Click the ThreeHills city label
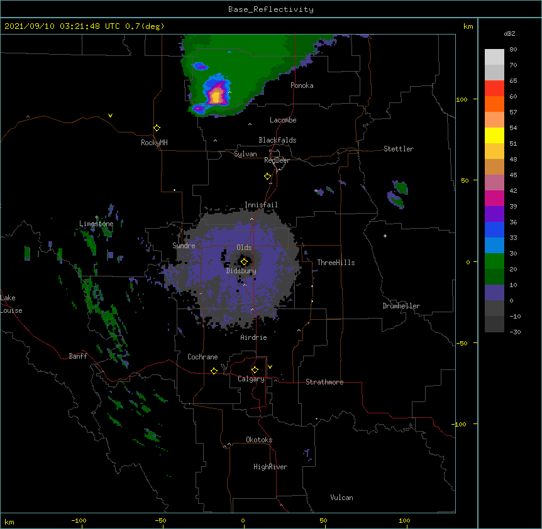542x529 pixels. (x=336, y=263)
